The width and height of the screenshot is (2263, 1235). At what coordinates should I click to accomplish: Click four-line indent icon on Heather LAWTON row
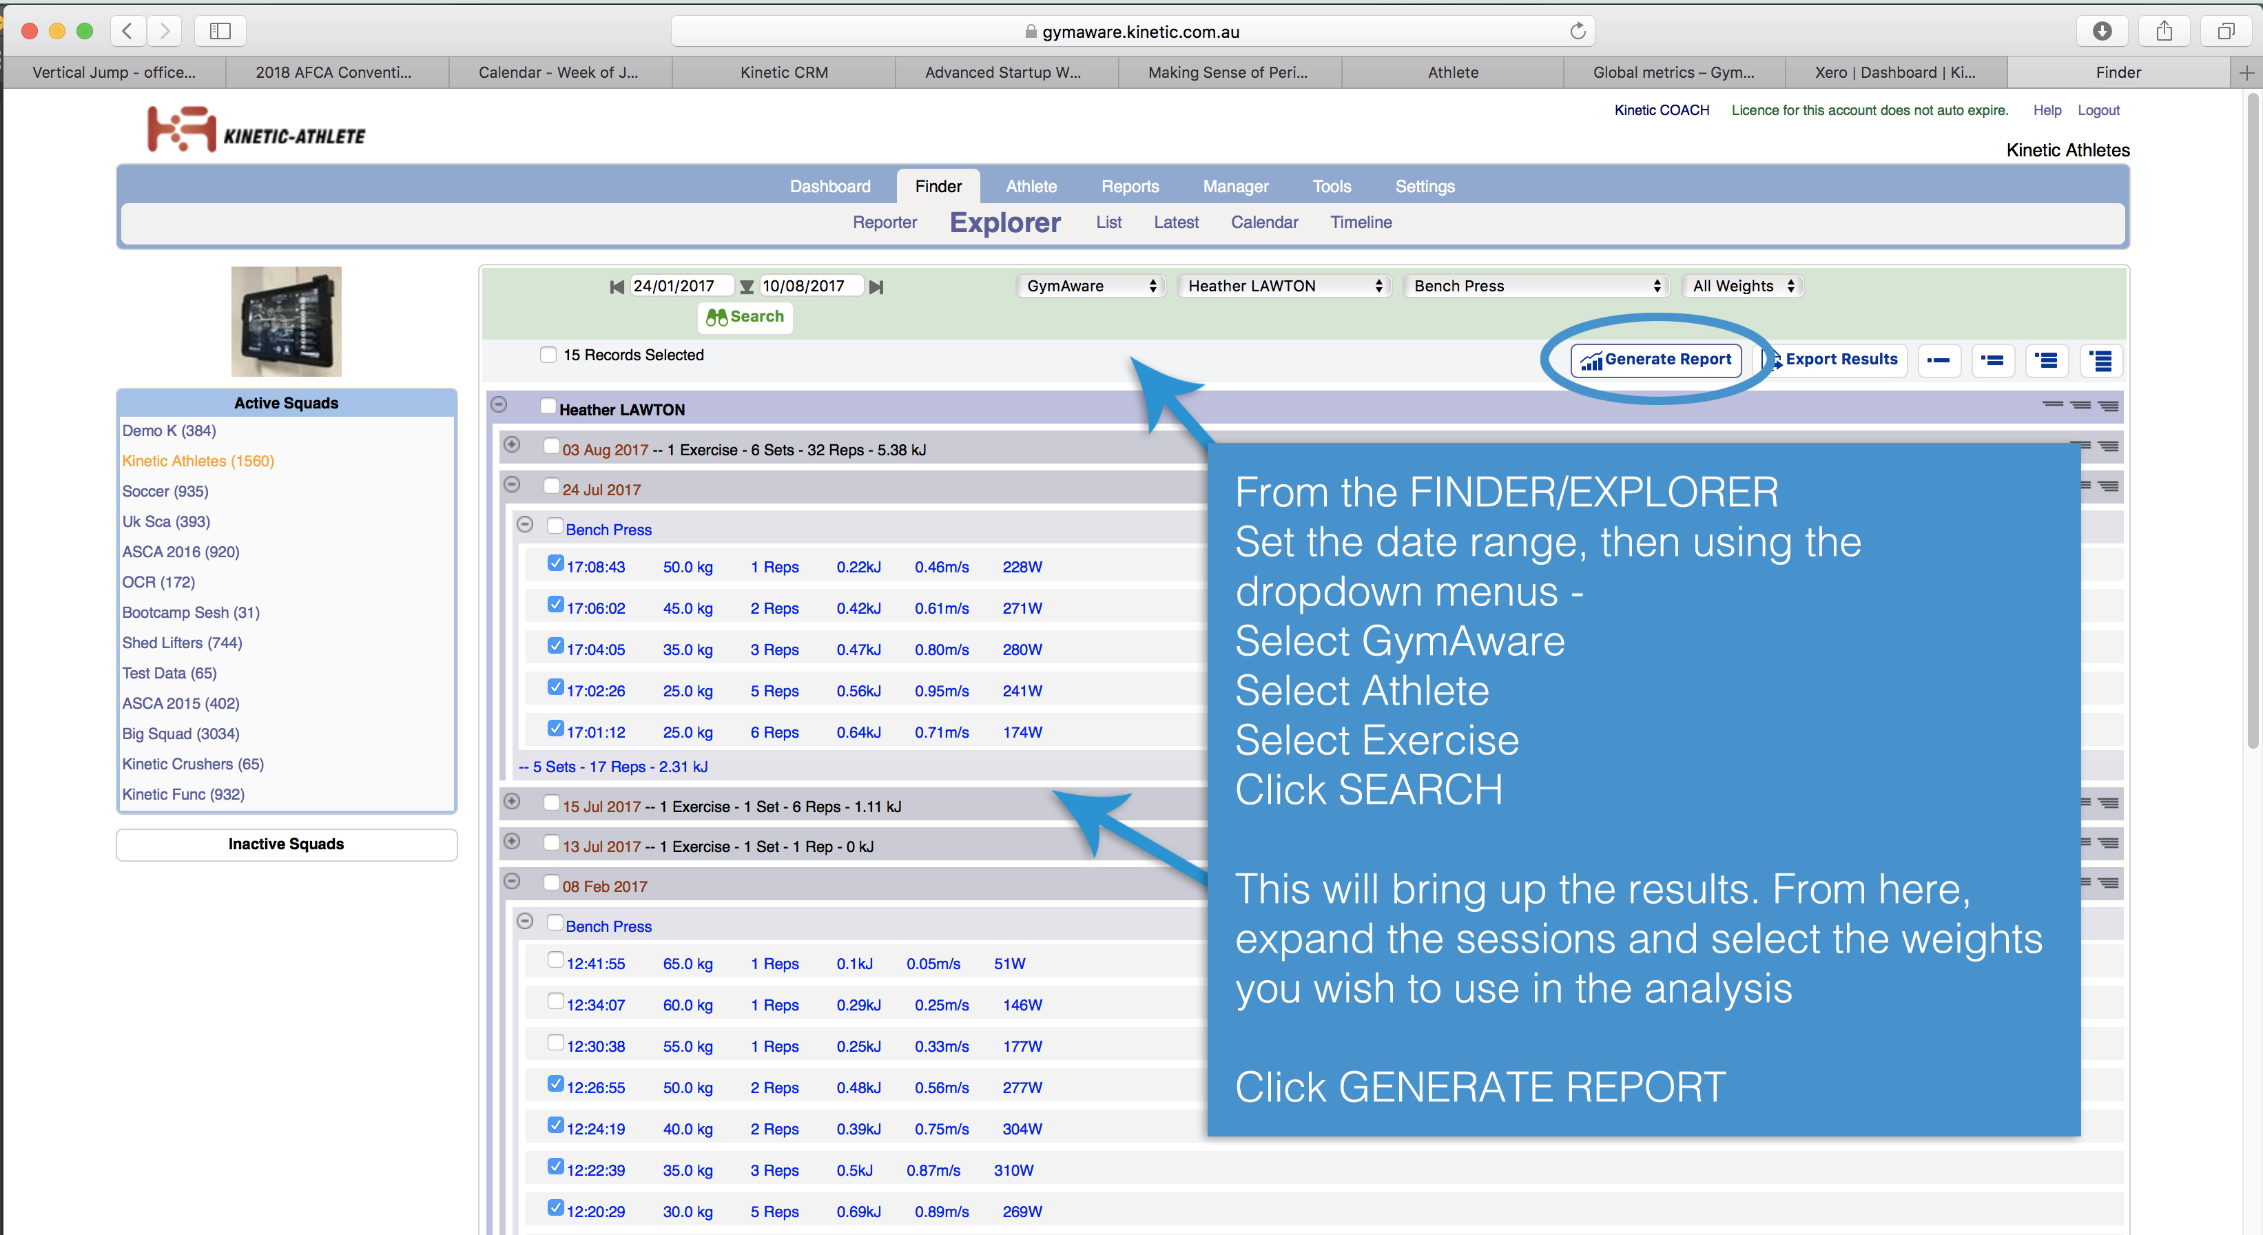pos(2109,406)
